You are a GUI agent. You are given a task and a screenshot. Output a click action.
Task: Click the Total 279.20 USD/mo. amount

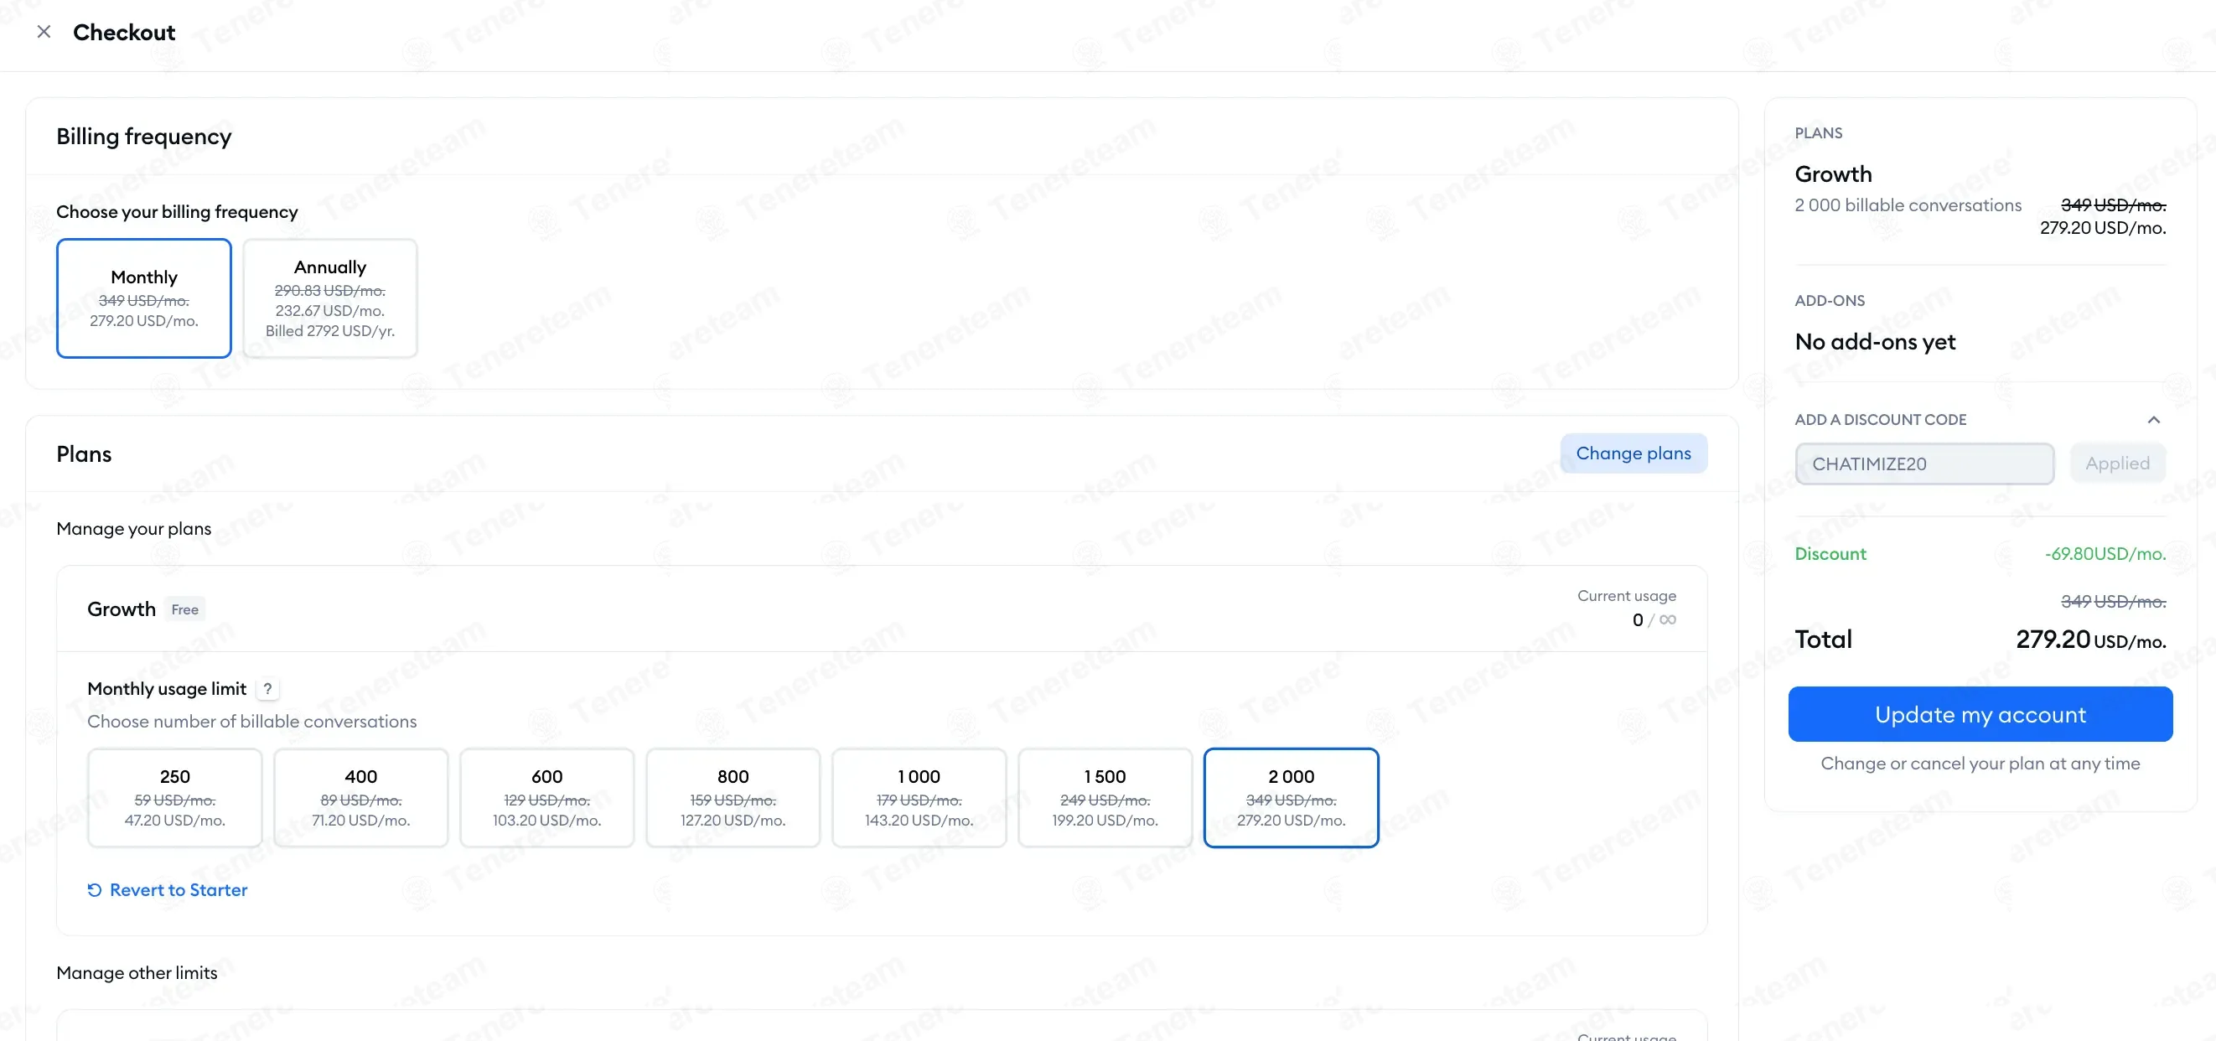(x=2090, y=640)
